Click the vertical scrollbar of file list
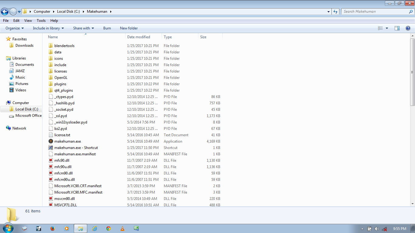The image size is (415, 233). pos(412,73)
